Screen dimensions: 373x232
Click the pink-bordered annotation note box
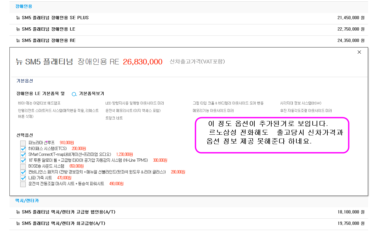click(272, 135)
